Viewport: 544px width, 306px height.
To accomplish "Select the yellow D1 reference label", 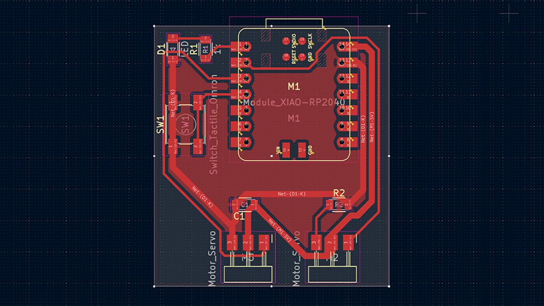I will (x=161, y=50).
